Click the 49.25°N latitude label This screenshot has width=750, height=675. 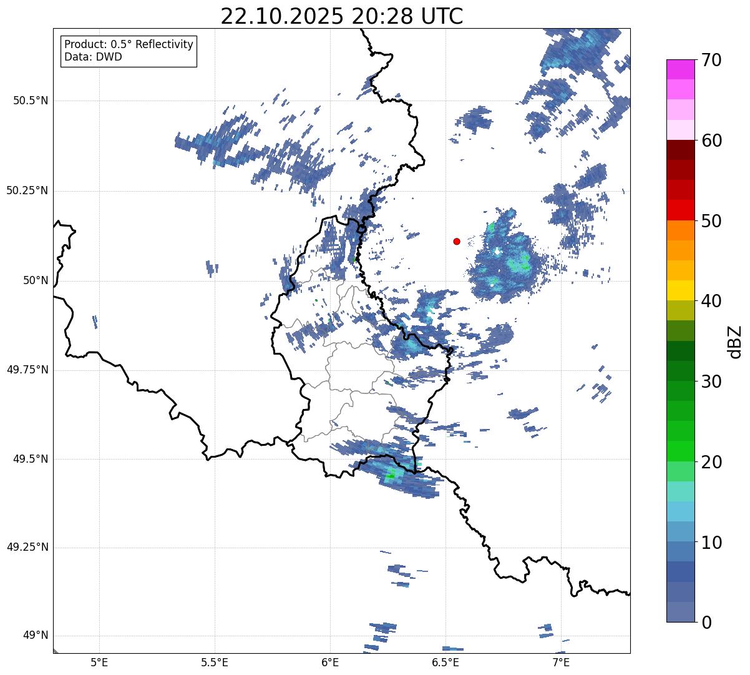point(27,547)
